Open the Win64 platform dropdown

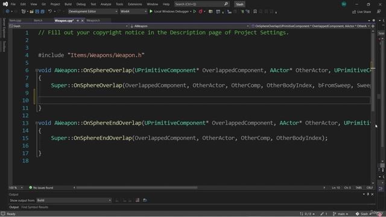tap(133, 11)
